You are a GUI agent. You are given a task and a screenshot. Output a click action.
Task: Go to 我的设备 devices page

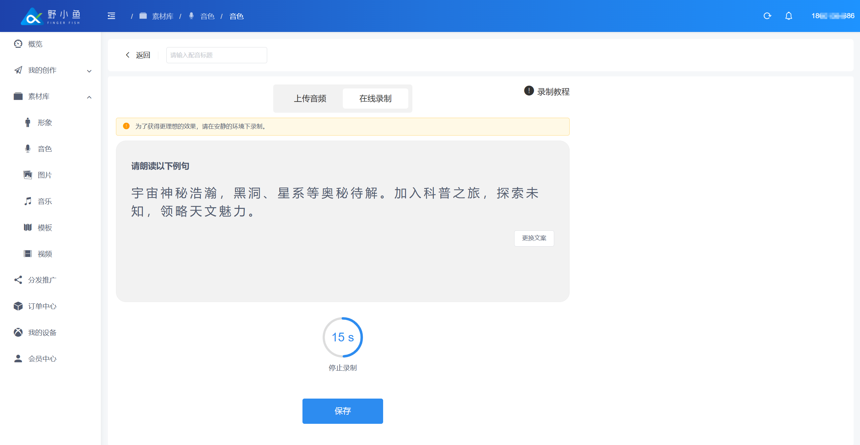click(x=42, y=332)
